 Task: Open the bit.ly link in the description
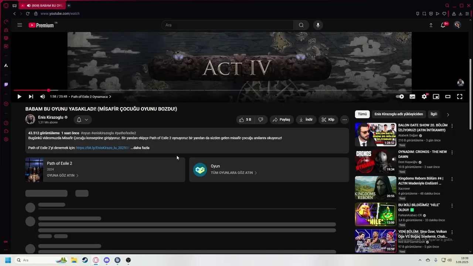pos(103,148)
